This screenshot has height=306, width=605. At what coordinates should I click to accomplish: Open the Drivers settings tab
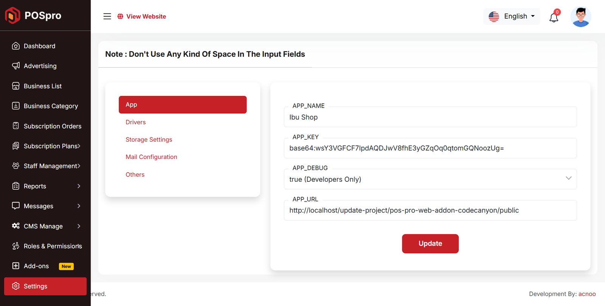click(135, 122)
